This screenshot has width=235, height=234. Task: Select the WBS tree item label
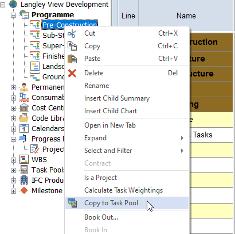pos(39,160)
